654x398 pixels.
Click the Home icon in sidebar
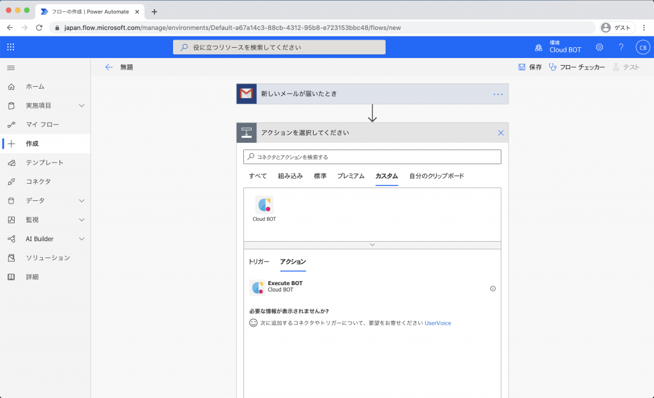coord(11,87)
